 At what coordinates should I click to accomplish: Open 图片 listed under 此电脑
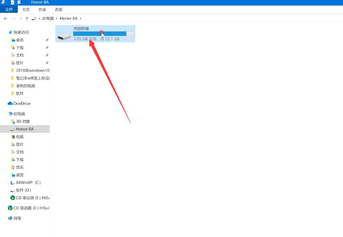(20, 144)
